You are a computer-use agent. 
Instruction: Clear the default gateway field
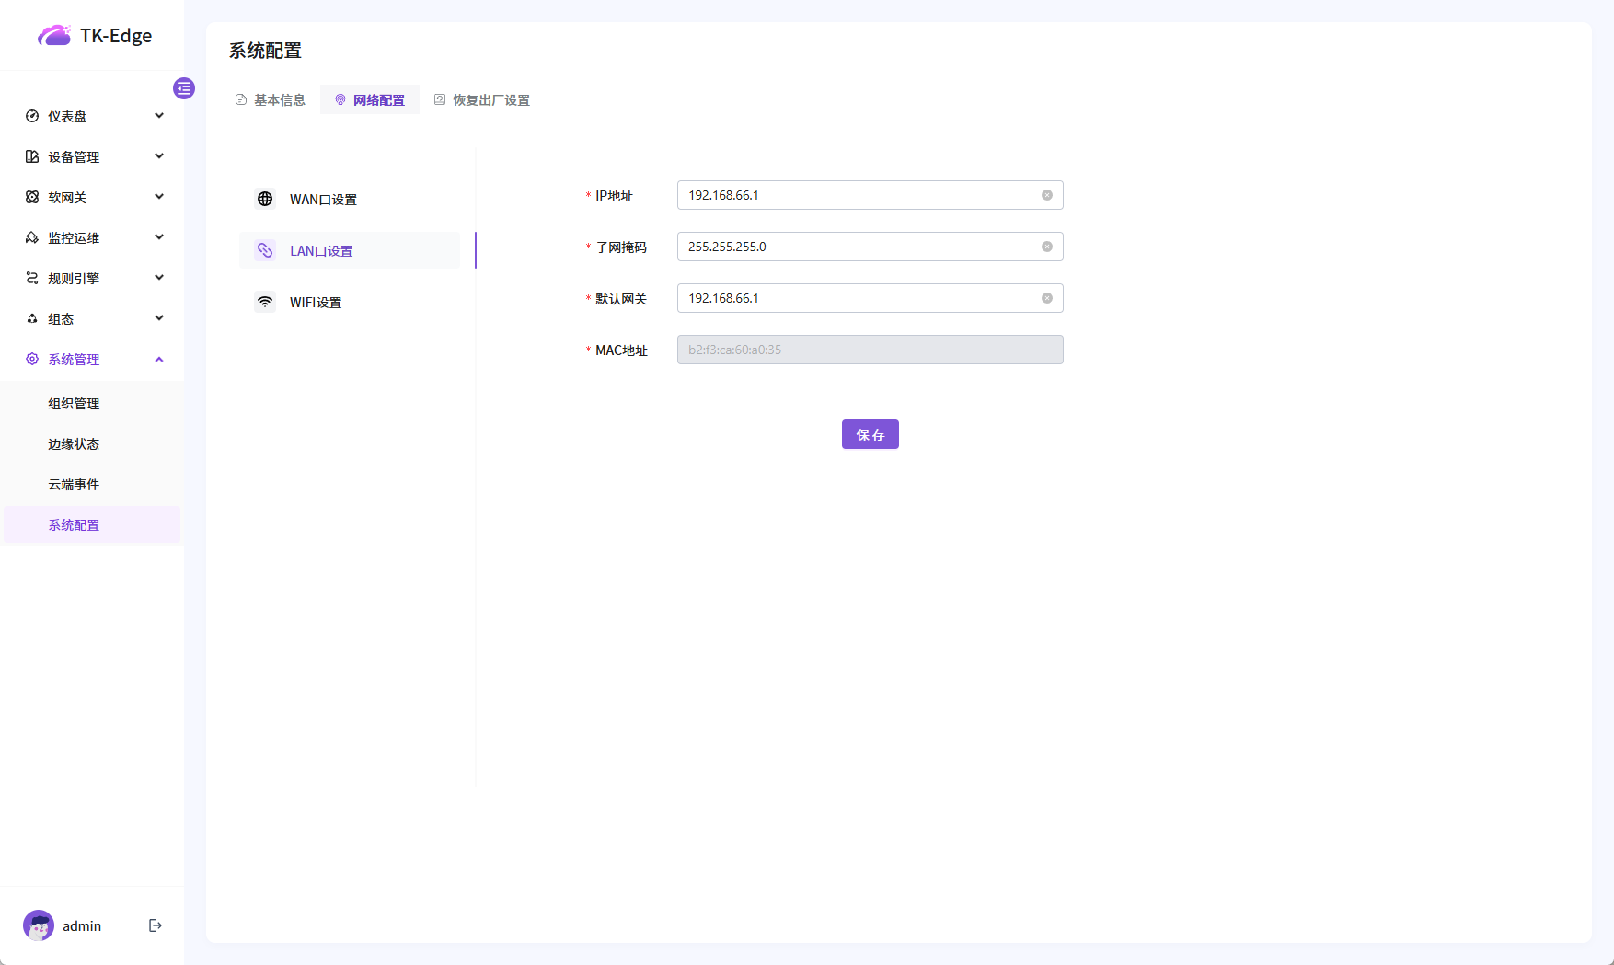(x=1046, y=298)
